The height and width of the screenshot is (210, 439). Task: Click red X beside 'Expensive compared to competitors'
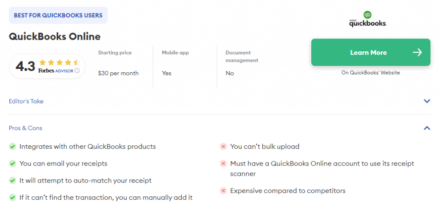pyautogui.click(x=223, y=191)
